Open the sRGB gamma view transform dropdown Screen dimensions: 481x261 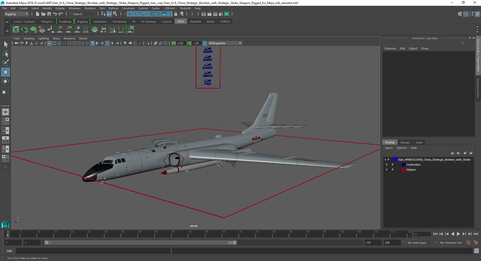[225, 43]
